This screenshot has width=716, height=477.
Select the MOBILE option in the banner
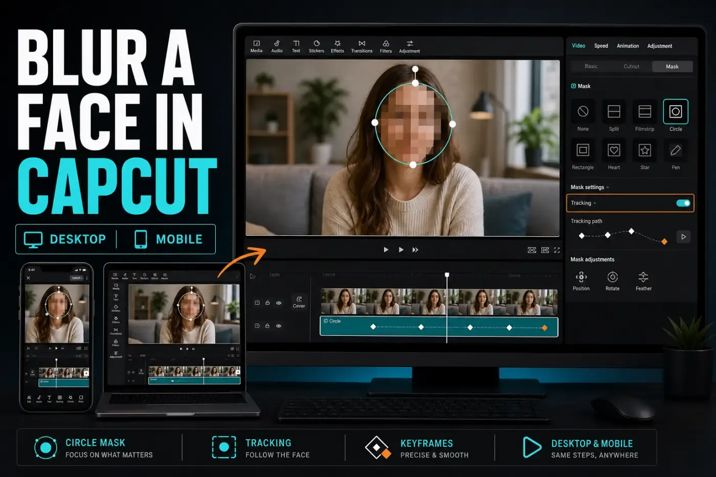coord(168,239)
